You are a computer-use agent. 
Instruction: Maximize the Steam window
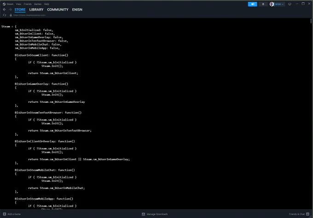coord(303,4)
